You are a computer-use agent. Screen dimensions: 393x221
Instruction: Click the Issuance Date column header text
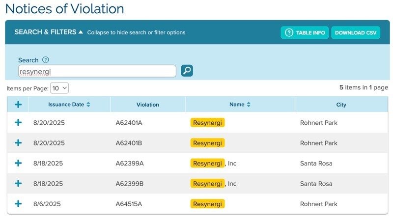coord(66,105)
